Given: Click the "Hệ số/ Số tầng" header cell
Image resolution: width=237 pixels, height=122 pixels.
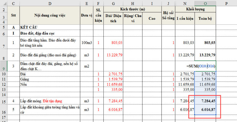Looking at the screenshot, I should pos(168,15).
